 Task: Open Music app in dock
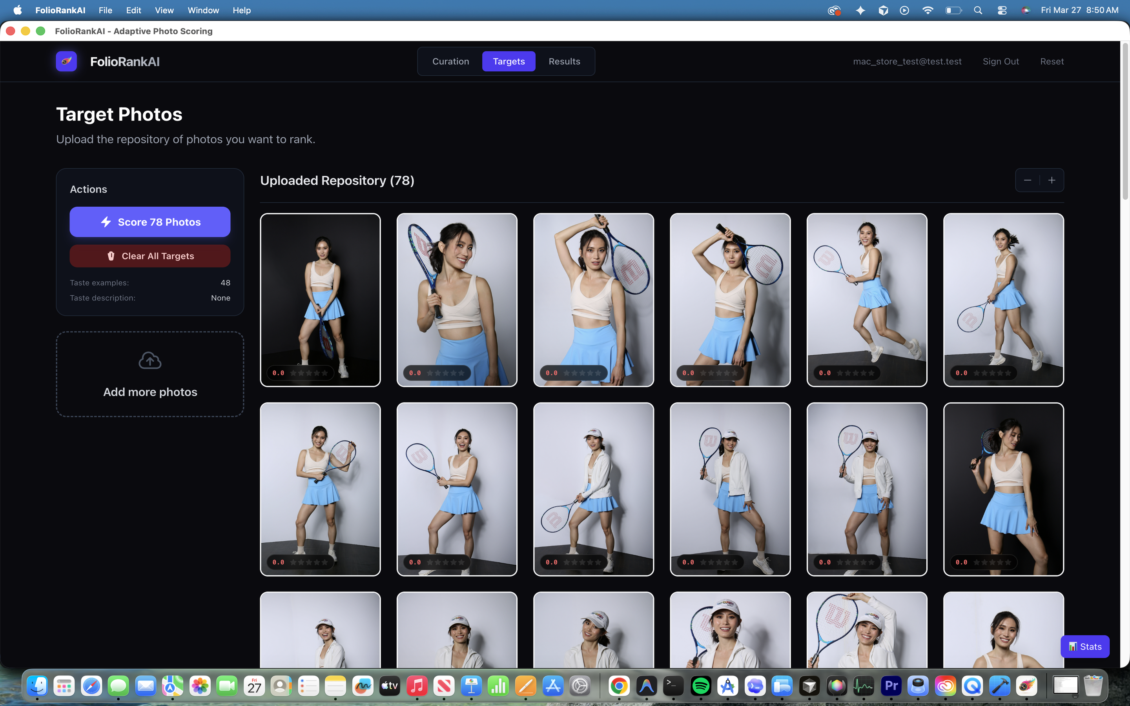417,686
